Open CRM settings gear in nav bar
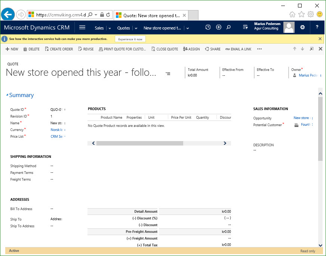Screen dimensions: 326x256 [302, 27]
